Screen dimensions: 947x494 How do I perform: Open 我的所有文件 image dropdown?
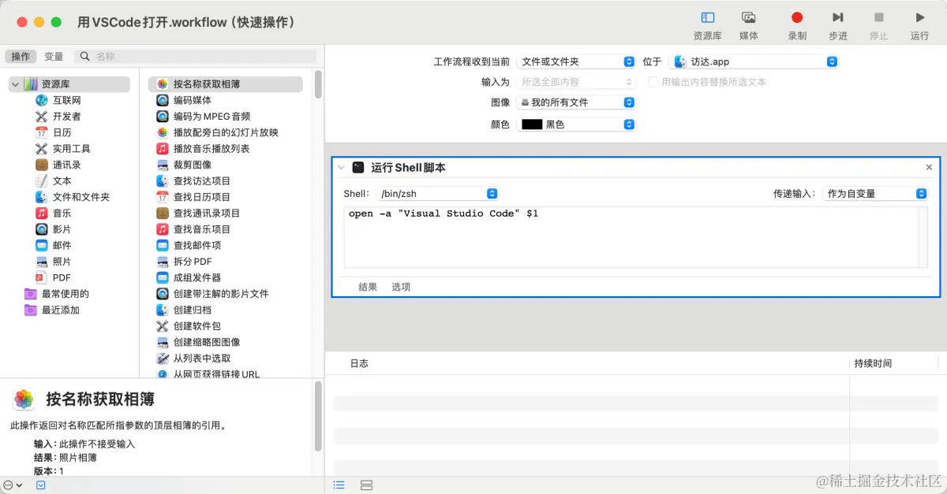pyautogui.click(x=576, y=102)
